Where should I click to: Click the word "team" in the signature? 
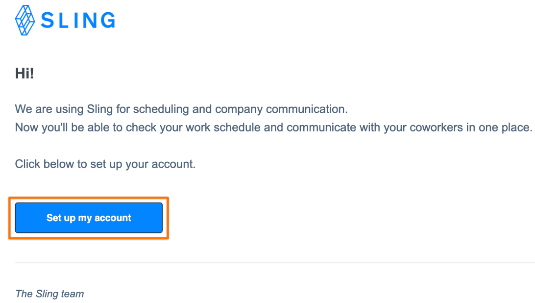pyautogui.click(x=73, y=294)
